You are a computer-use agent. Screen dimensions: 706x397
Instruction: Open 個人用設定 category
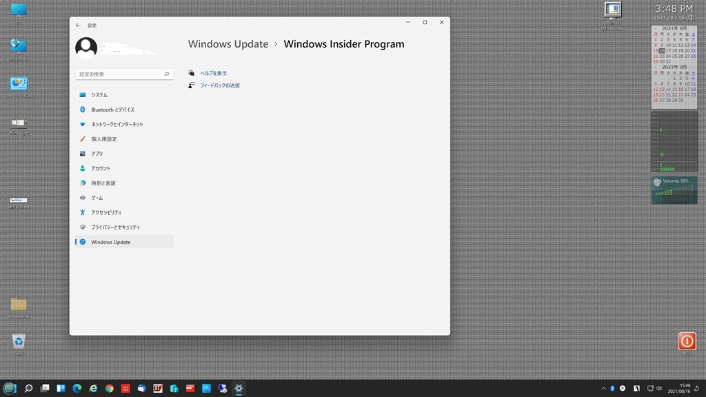click(124, 139)
